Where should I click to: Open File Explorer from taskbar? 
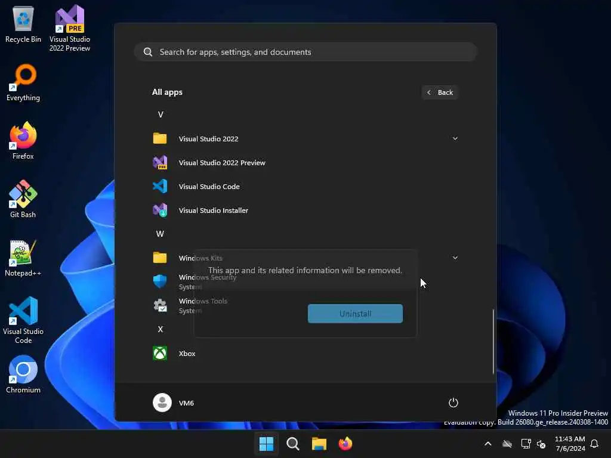coord(319,444)
